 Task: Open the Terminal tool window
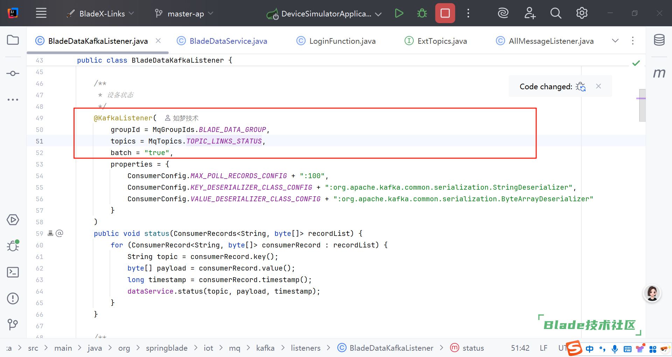[13, 272]
